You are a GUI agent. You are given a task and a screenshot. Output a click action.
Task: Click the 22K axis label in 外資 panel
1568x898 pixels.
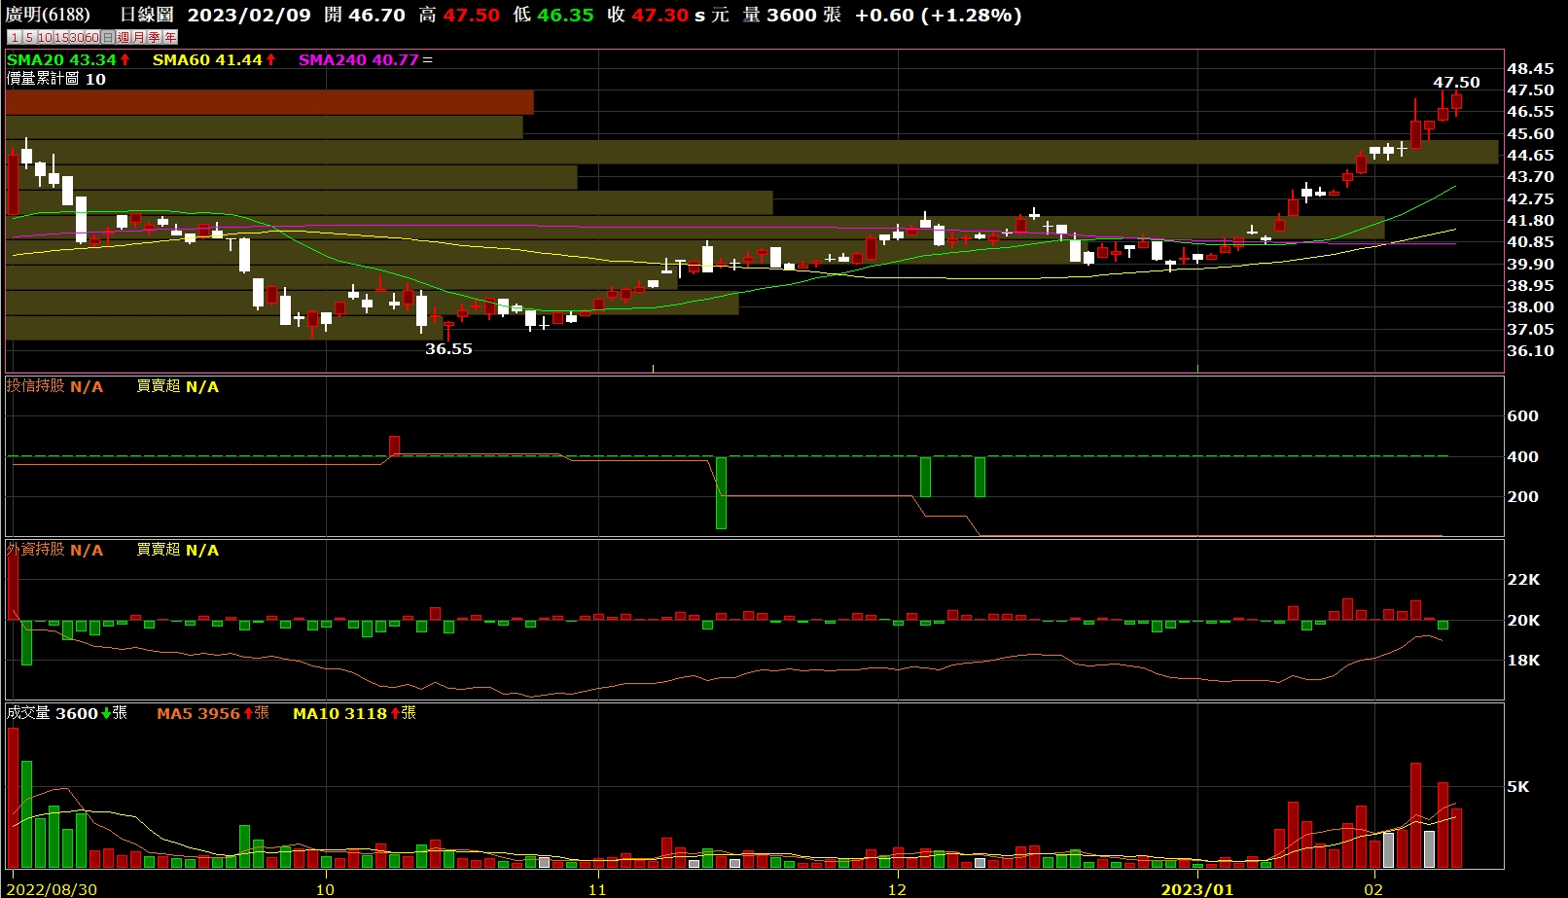[1523, 580]
